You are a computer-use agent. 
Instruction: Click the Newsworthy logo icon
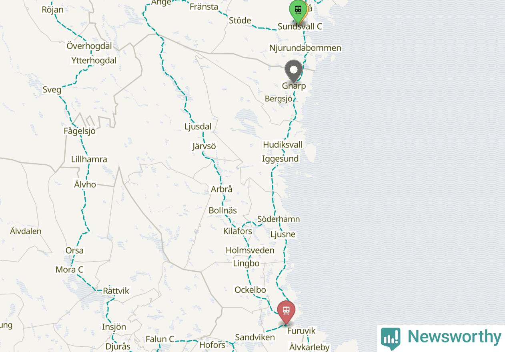click(x=390, y=338)
